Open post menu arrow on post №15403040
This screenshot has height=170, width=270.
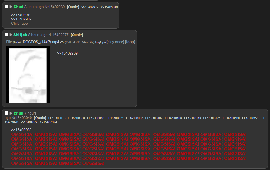[11, 113]
